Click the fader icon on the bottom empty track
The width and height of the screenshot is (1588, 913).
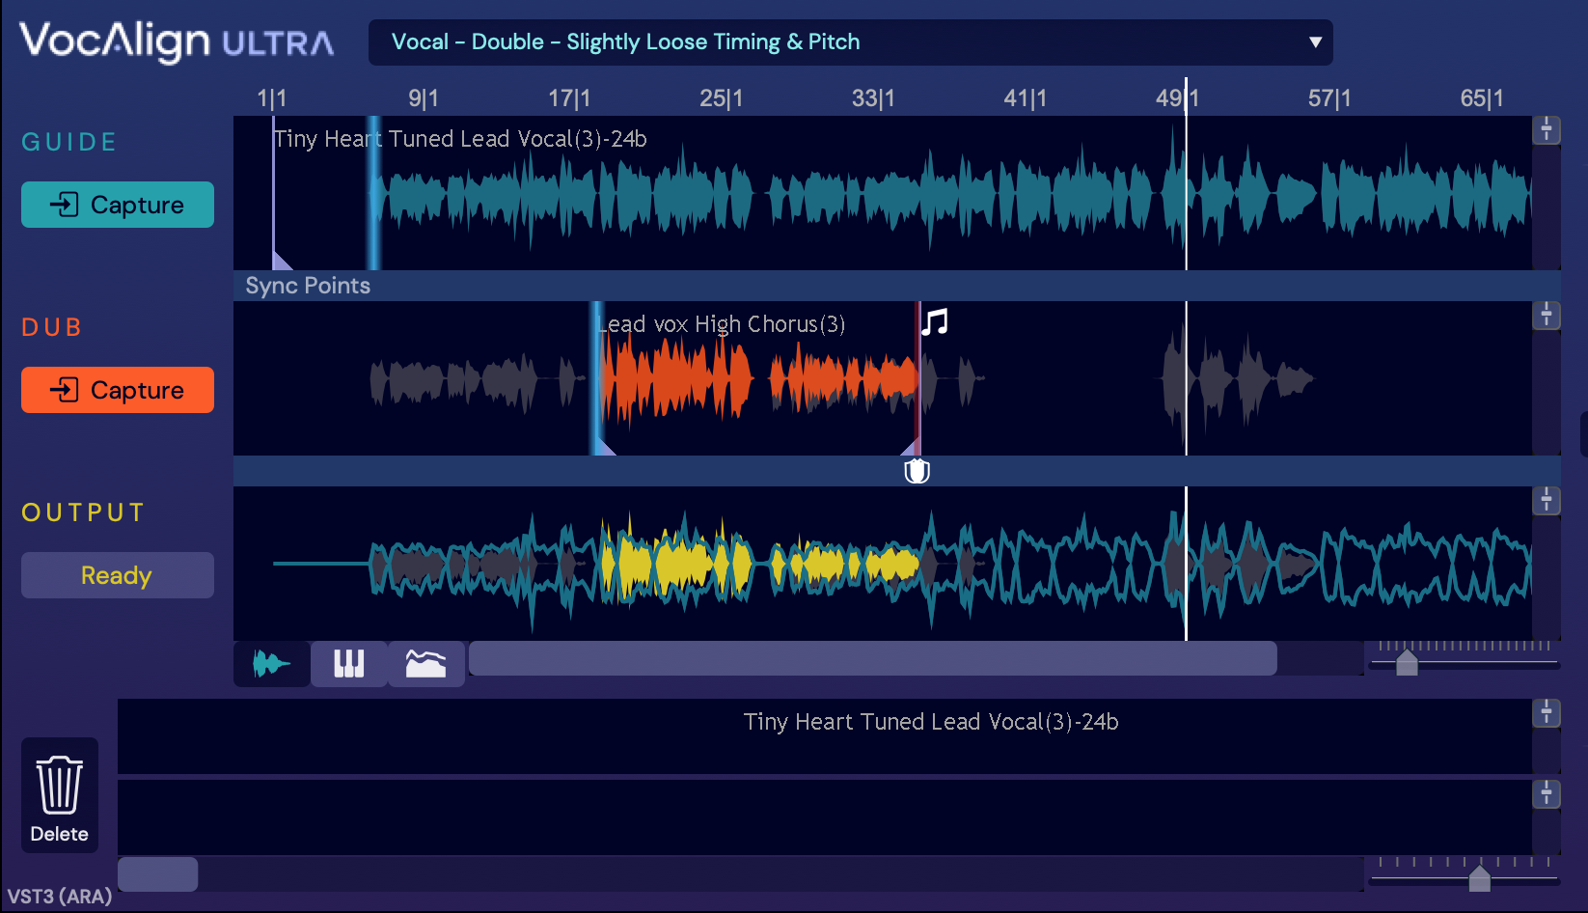click(x=1546, y=793)
